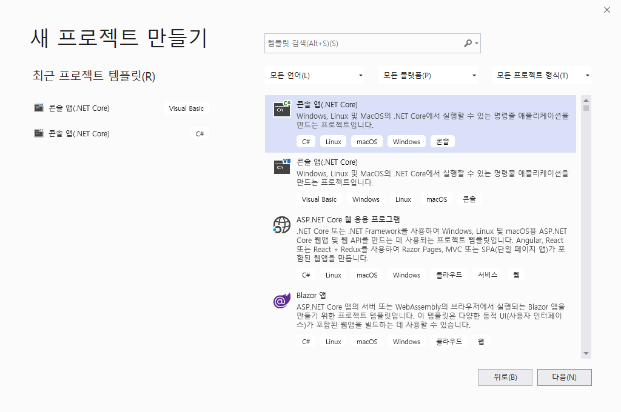Click the Visual Basic tag in recent templates

186,108
